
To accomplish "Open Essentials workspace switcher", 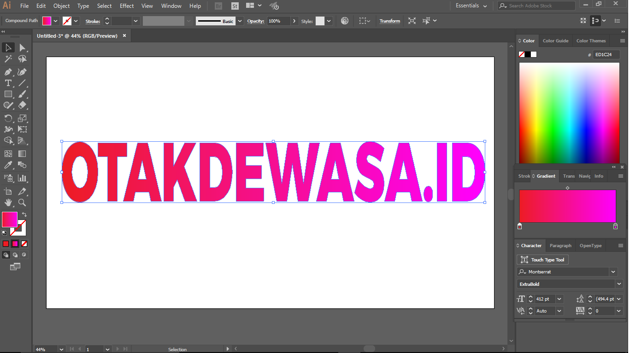I will pyautogui.click(x=471, y=6).
